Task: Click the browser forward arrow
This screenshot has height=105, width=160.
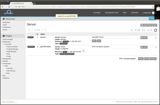Action: click(x=6, y=7)
